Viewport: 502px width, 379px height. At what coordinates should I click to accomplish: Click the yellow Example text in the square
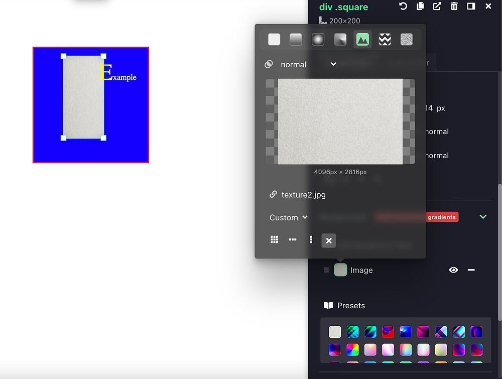tap(118, 73)
